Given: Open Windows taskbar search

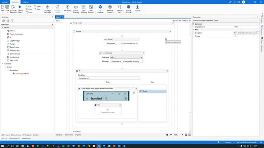Looking at the screenshot, I should (7, 146).
